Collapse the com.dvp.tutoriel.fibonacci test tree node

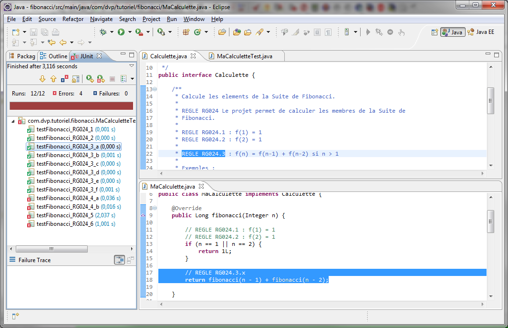[13, 121]
